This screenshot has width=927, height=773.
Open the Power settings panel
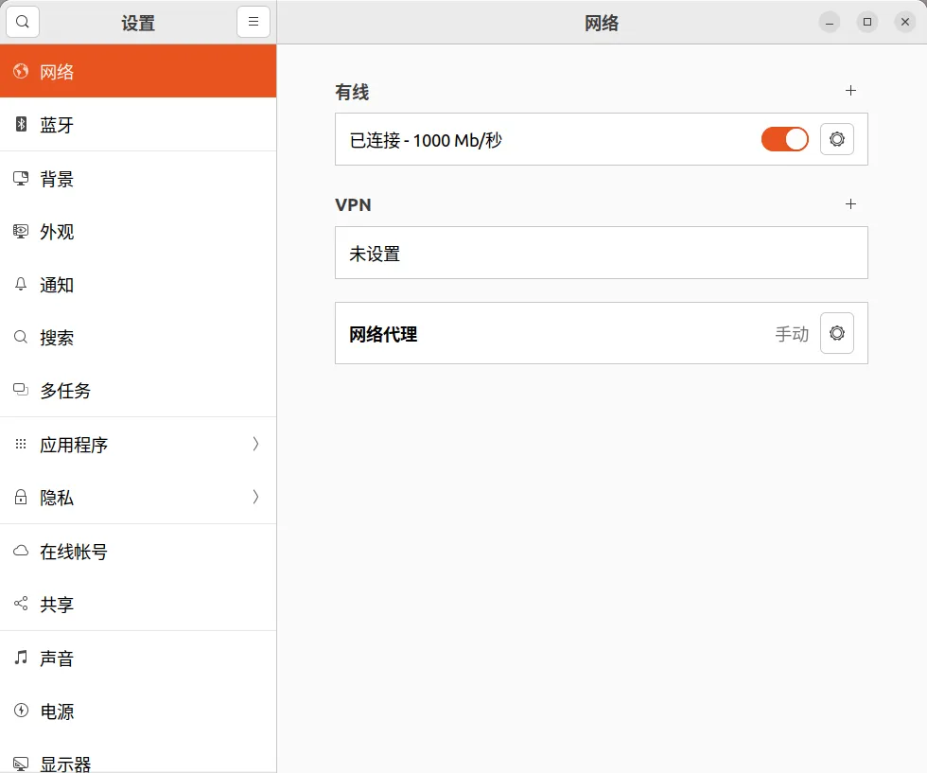point(57,712)
